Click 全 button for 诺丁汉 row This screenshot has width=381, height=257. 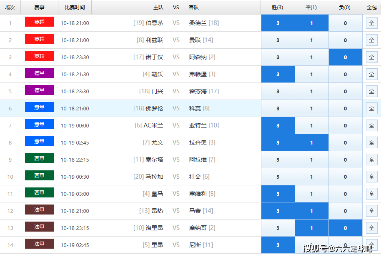pos(371,57)
